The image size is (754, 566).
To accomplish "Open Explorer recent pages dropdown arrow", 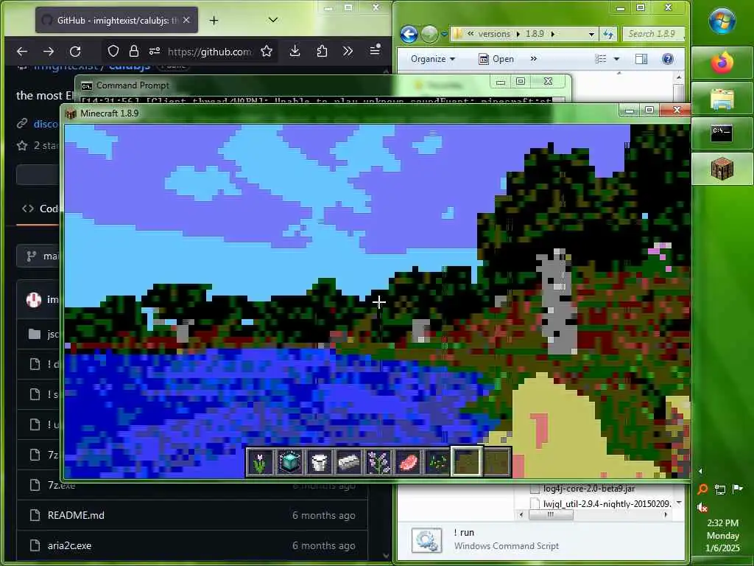I will tap(444, 34).
